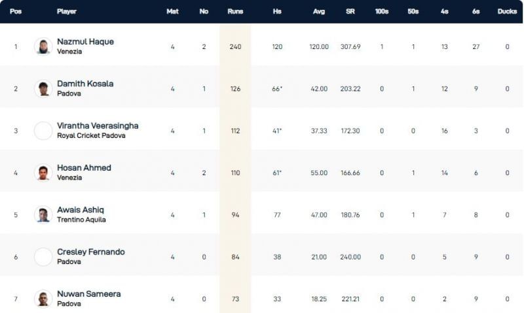Sort table by Runs column header
The height and width of the screenshot is (313, 524).
(235, 11)
